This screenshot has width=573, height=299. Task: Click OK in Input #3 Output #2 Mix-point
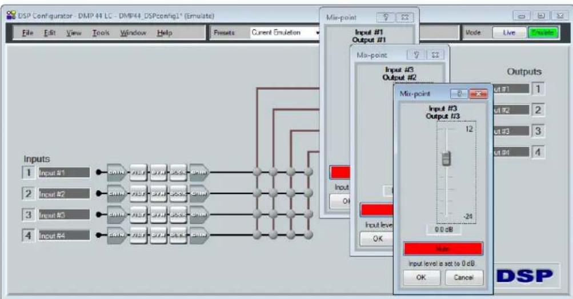(377, 239)
